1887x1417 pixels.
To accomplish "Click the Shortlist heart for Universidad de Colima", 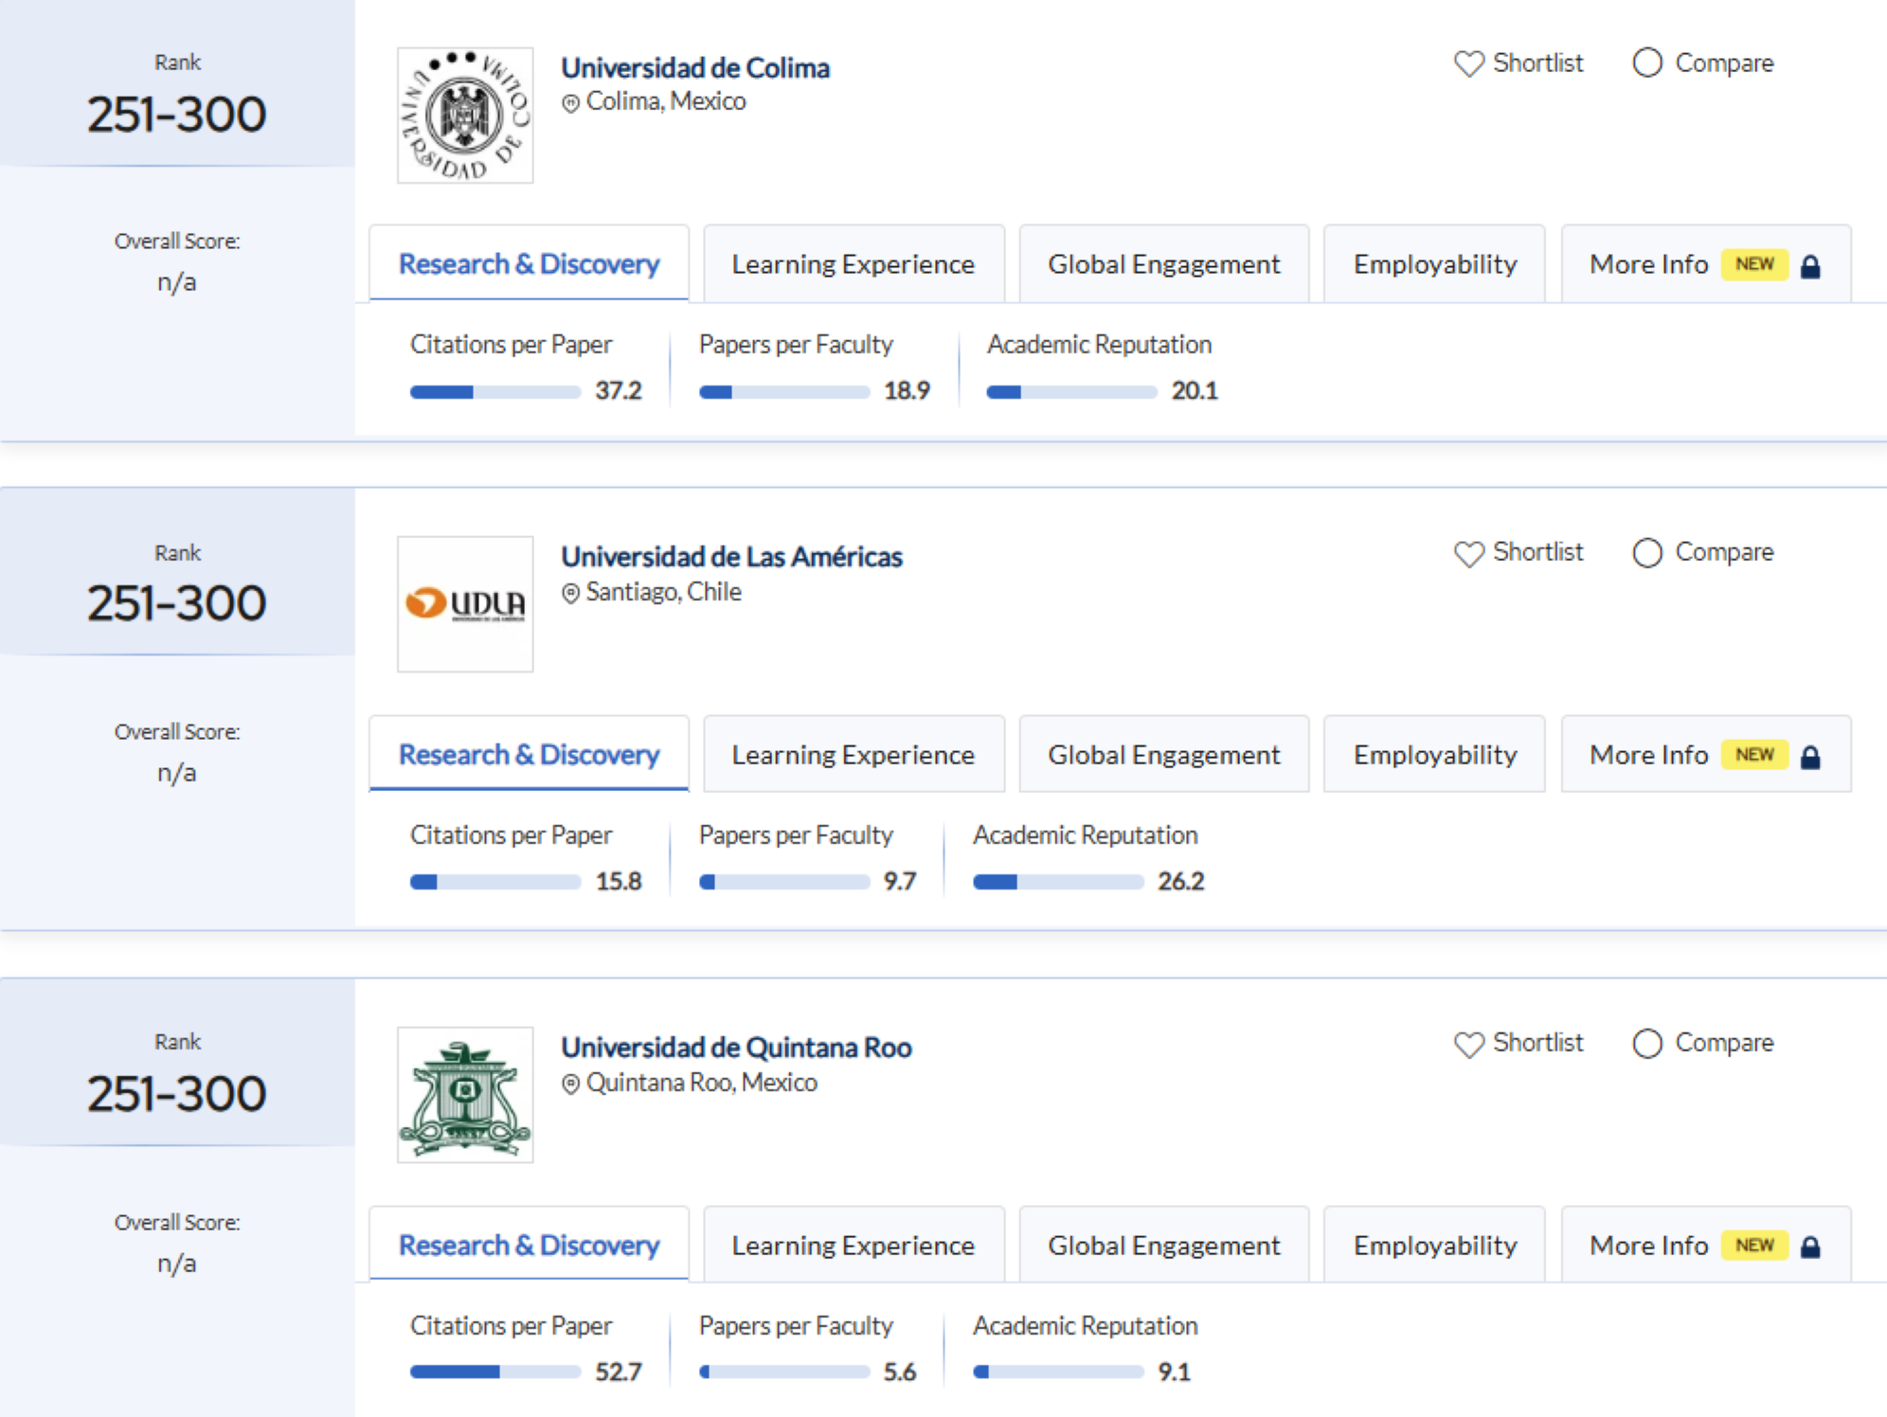I will point(1468,63).
